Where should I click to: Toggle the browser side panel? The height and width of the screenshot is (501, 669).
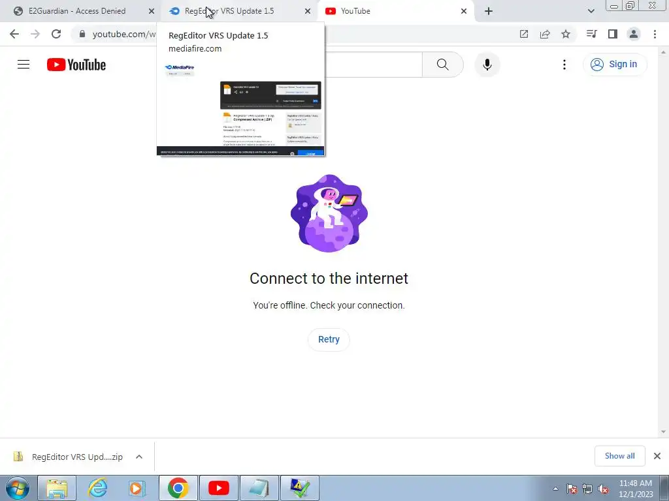pos(613,34)
